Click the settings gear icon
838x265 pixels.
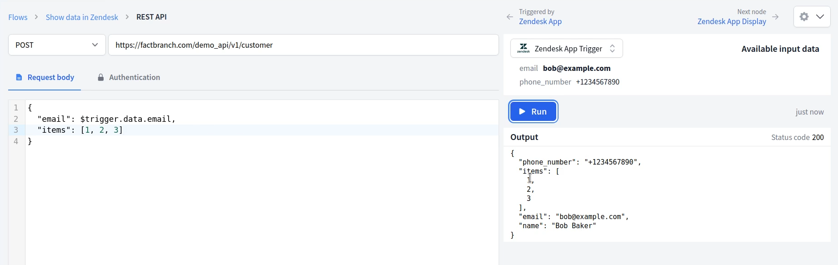pyautogui.click(x=804, y=17)
